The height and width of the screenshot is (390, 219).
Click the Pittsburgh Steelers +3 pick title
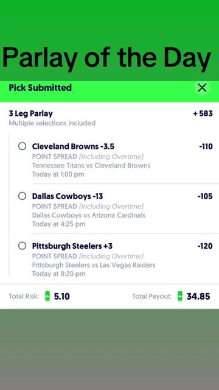(x=72, y=246)
